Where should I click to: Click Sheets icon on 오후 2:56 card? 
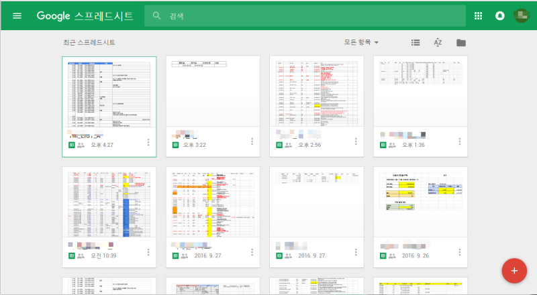[279, 145]
